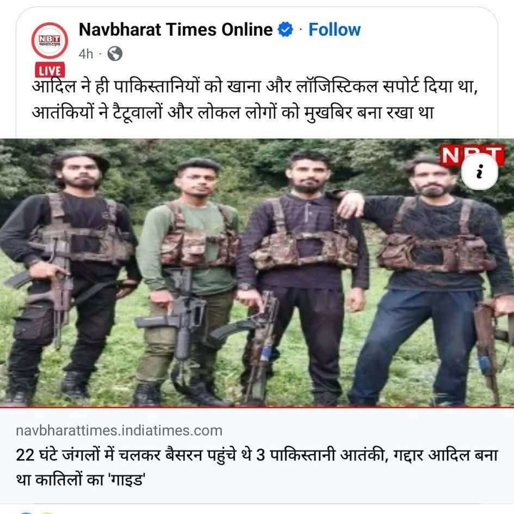Click the NBT watermark logo on photo
The width and height of the screenshot is (514, 514).
[471, 155]
